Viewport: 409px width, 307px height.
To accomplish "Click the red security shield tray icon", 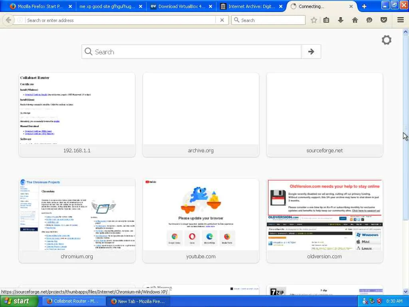I will (379, 301).
